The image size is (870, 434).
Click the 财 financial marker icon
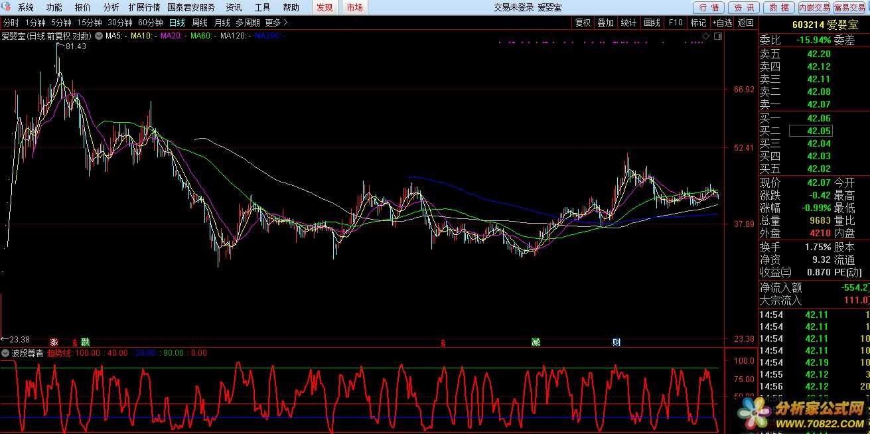click(x=616, y=342)
